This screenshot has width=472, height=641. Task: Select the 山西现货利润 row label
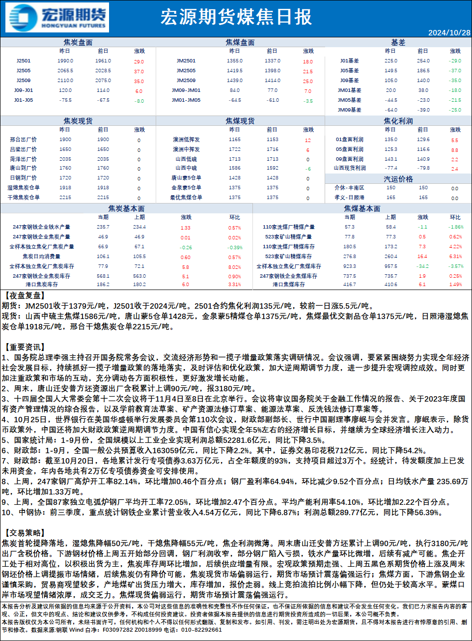350,168
